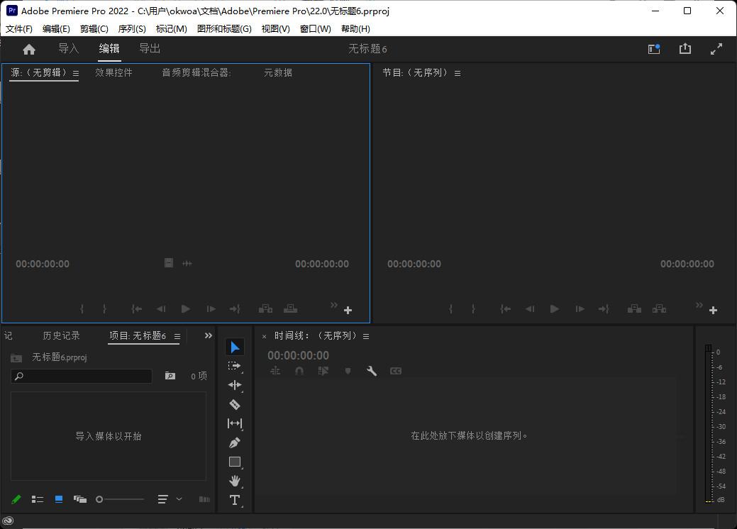Viewport: 737px width, 529px height.
Task: Switch project panel to List view
Action: 38,499
